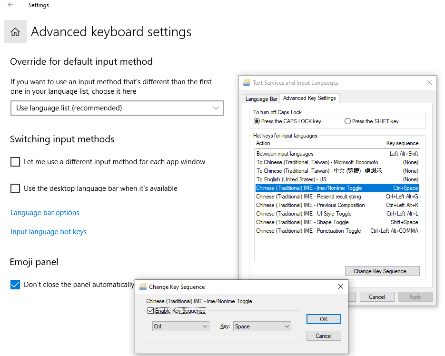Select the Resend result string row
The width and height of the screenshot is (445, 356).
pos(337,197)
